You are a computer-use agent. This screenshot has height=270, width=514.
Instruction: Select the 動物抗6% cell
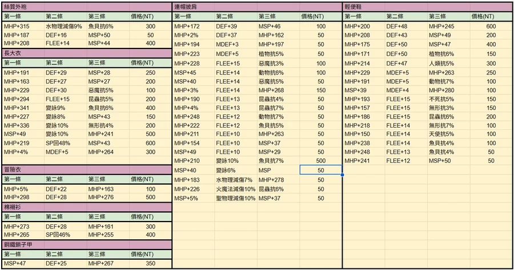tap(278, 72)
